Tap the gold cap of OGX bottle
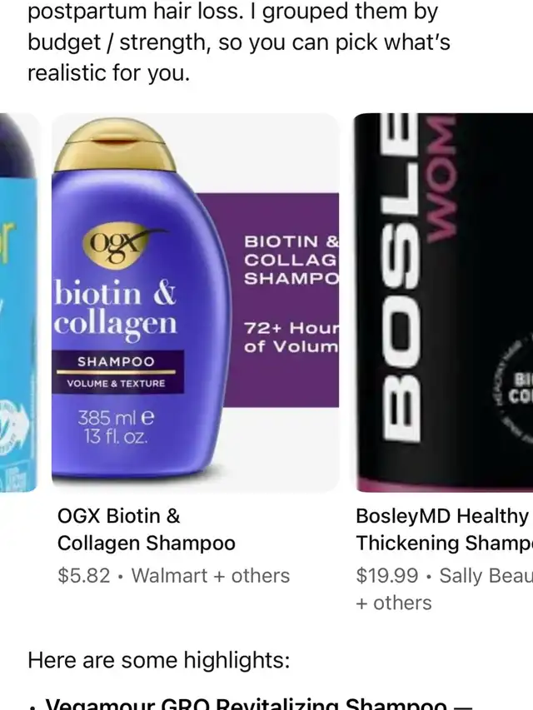The height and width of the screenshot is (710, 533). (115, 145)
